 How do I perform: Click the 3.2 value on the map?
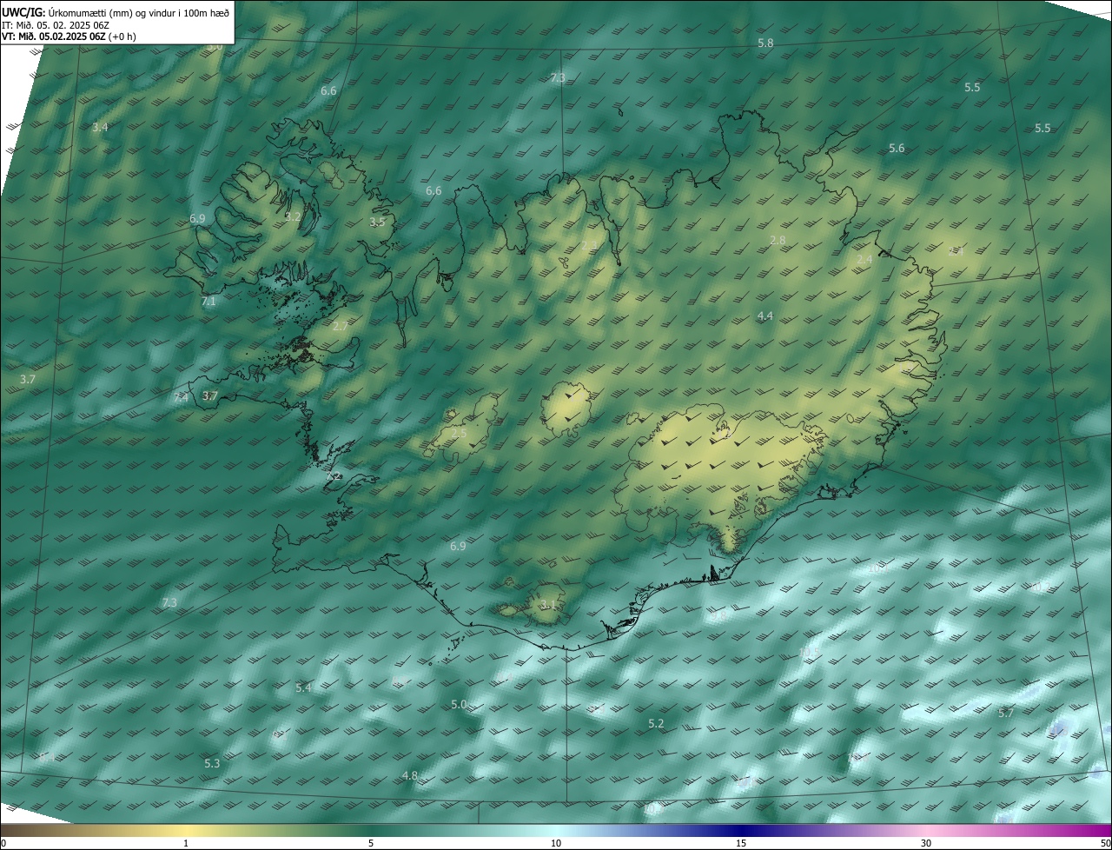point(293,216)
